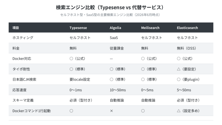
Task: Click the triangle icon in Elasticsearch タイポ耐性 cell
Action: pos(179,69)
